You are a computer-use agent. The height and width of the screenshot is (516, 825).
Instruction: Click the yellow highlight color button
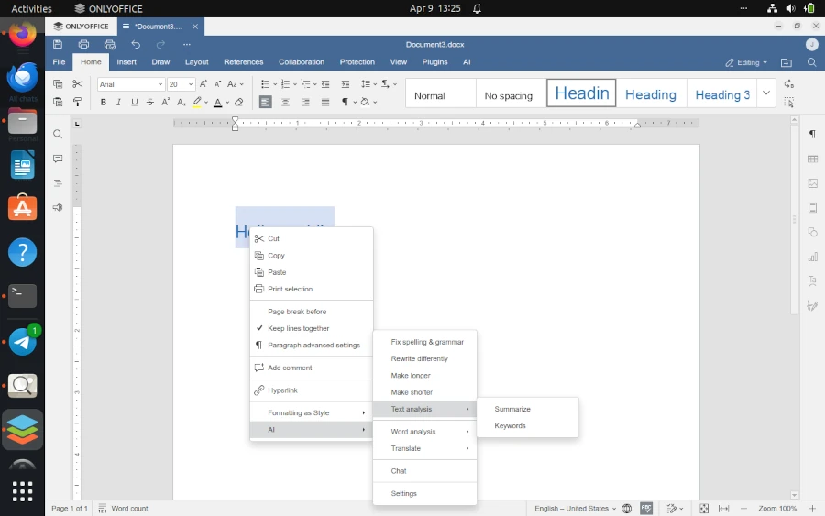(196, 103)
